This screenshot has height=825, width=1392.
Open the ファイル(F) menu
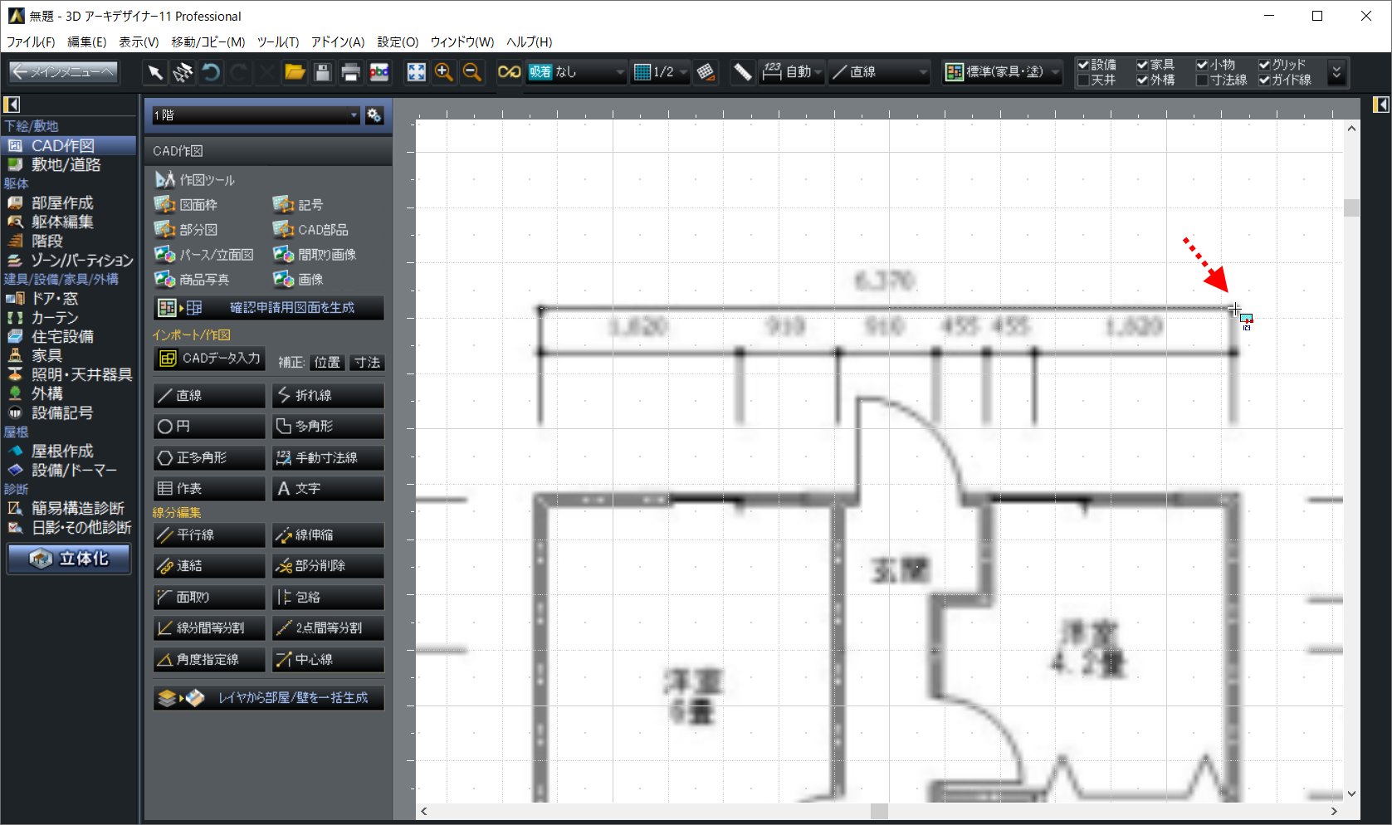coord(31,41)
